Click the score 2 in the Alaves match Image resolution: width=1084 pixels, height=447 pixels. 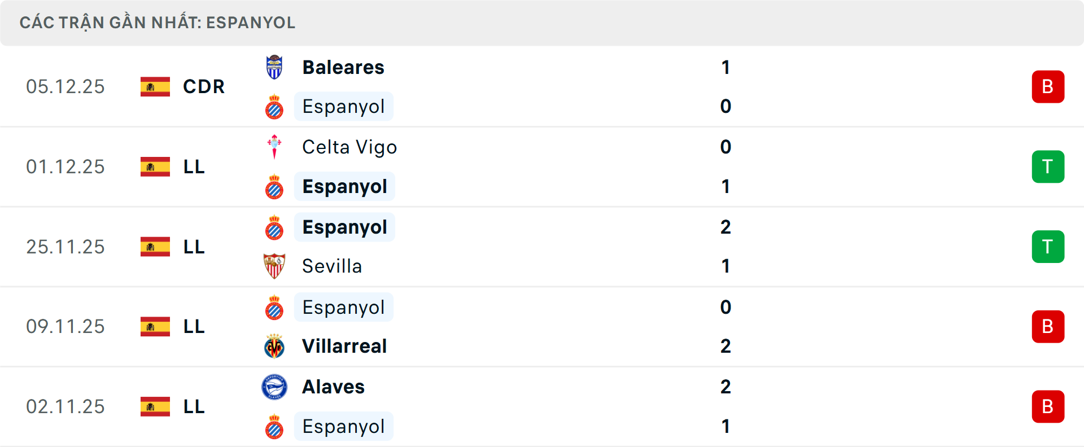point(726,387)
